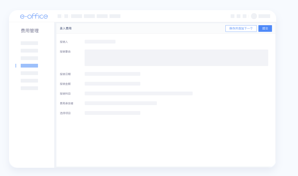Focus the large 报销事由 text area
This screenshot has height=176, width=298.
pyautogui.click(x=176, y=58)
